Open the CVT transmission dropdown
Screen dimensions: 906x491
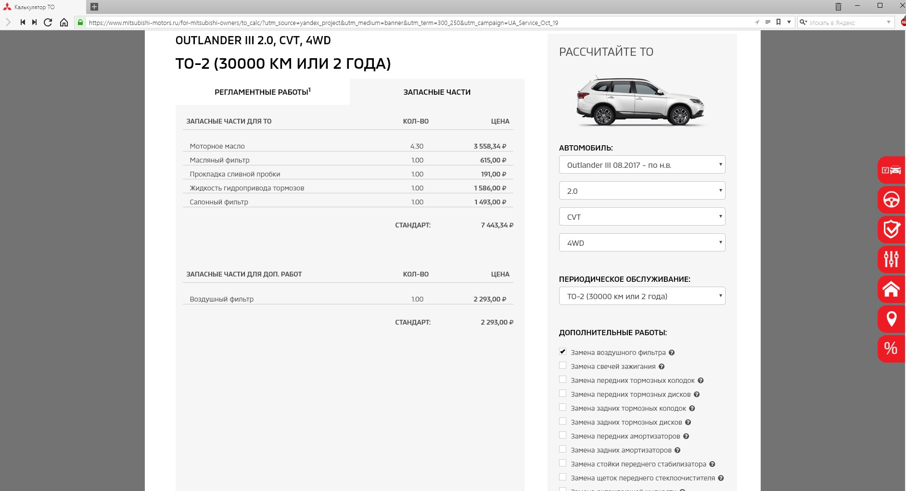click(642, 216)
